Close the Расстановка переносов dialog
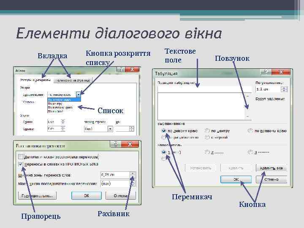The height and width of the screenshot is (228, 304). [130, 144]
